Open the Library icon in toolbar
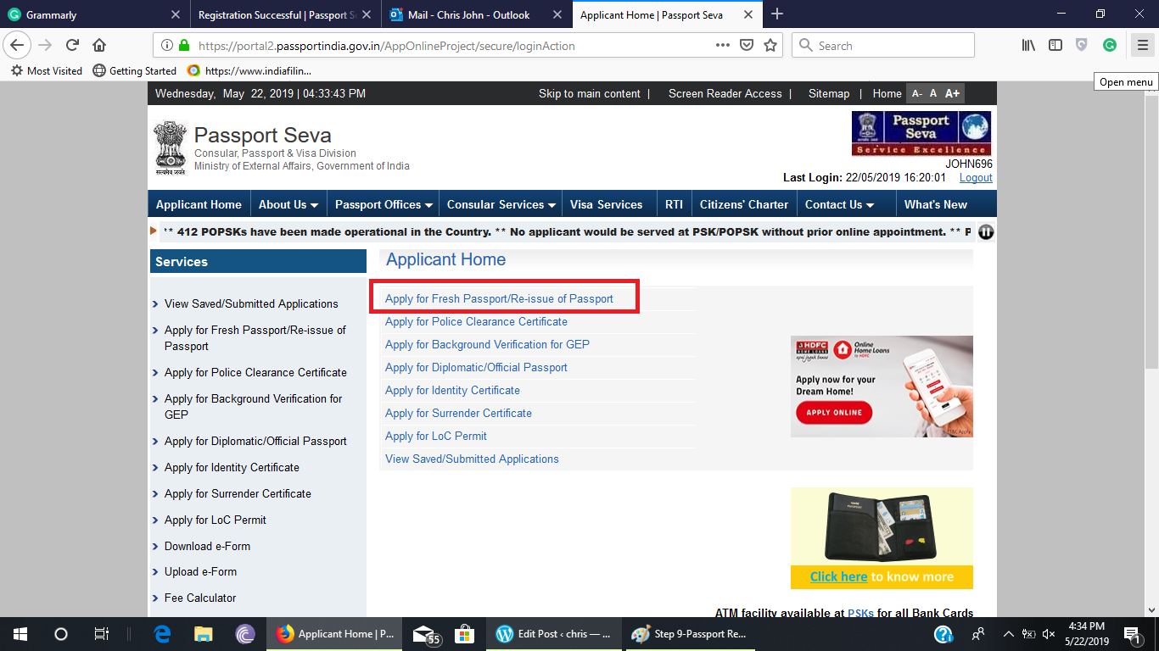This screenshot has width=1159, height=651. [1028, 46]
